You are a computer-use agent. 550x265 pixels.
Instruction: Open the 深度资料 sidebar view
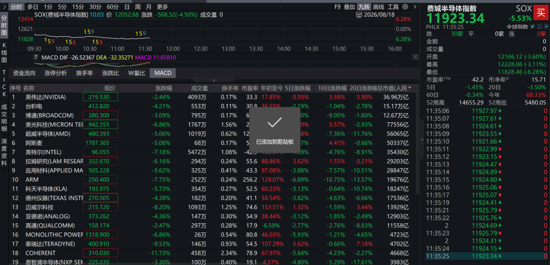[4, 152]
